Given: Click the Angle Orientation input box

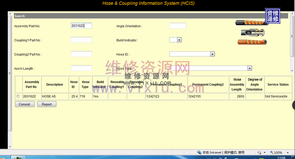Looking at the screenshot, I should coord(178,26).
